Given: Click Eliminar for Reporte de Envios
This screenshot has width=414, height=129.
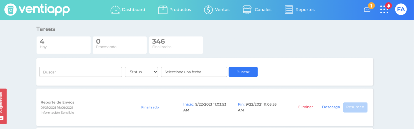Looking at the screenshot, I should click(x=306, y=107).
